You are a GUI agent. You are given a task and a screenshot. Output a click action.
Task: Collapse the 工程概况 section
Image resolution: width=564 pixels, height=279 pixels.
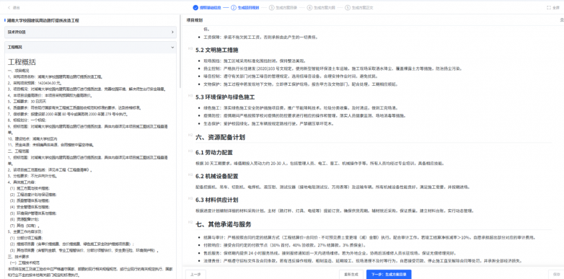click(x=90, y=47)
